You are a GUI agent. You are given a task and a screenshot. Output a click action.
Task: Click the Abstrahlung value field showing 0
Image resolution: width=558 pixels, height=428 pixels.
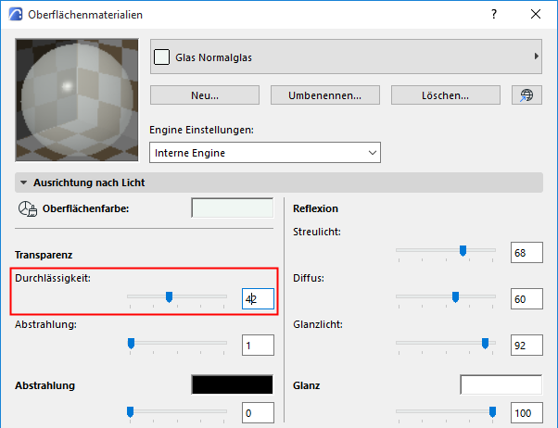pyautogui.click(x=258, y=412)
